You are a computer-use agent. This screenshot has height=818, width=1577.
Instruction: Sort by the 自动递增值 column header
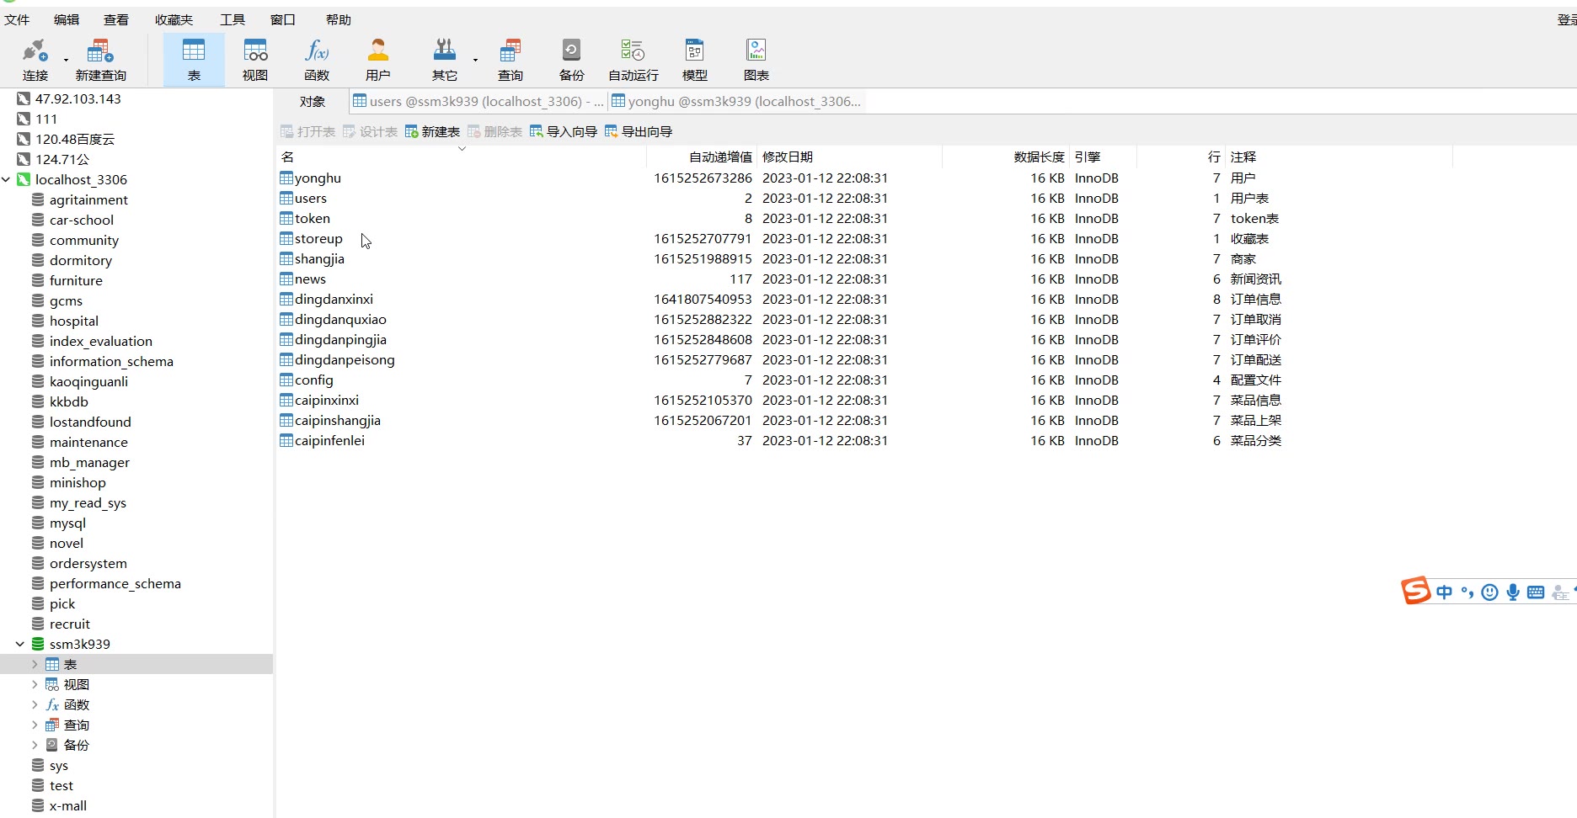702,157
